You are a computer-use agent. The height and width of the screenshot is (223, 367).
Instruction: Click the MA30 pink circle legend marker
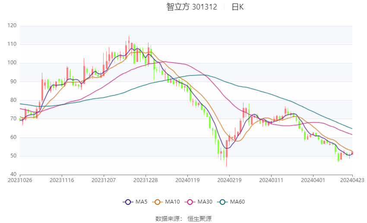coord(189,202)
